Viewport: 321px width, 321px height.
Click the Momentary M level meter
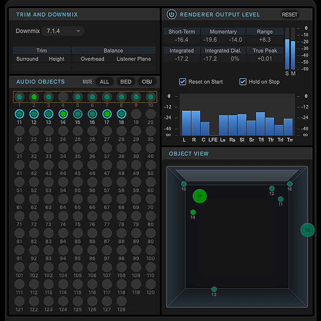pyautogui.click(x=293, y=49)
